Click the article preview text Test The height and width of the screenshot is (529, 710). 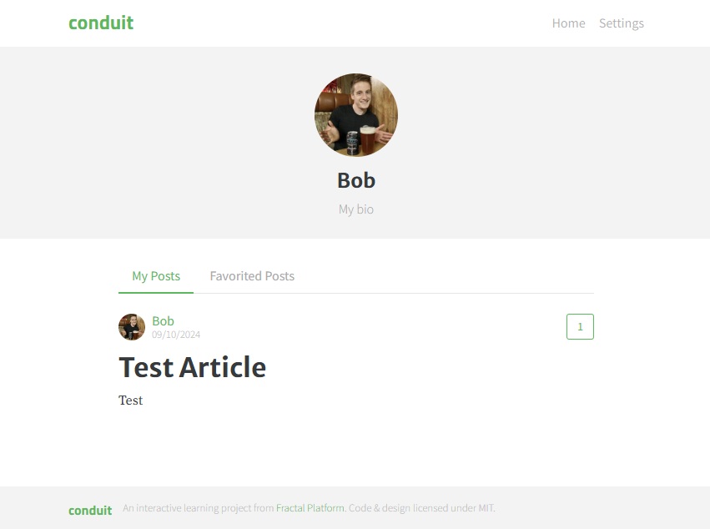tap(131, 401)
